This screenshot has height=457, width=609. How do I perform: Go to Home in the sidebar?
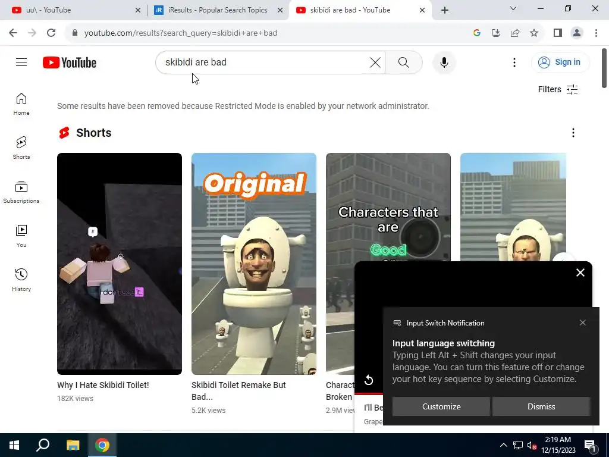tap(21, 104)
